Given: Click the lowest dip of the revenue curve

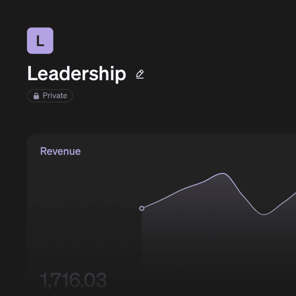Looking at the screenshot, I should (x=264, y=214).
